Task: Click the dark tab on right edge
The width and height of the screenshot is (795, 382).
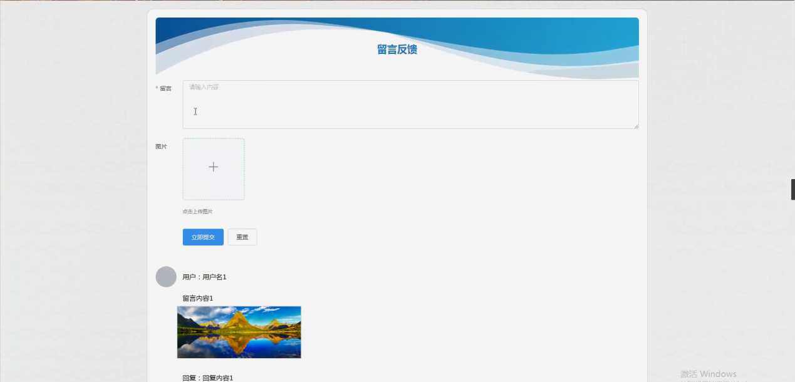Action: (792, 189)
